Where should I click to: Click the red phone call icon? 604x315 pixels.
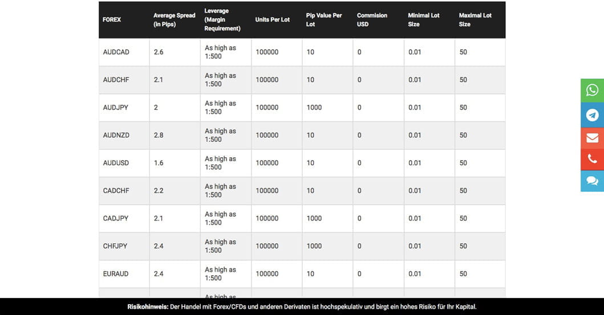coord(593,159)
